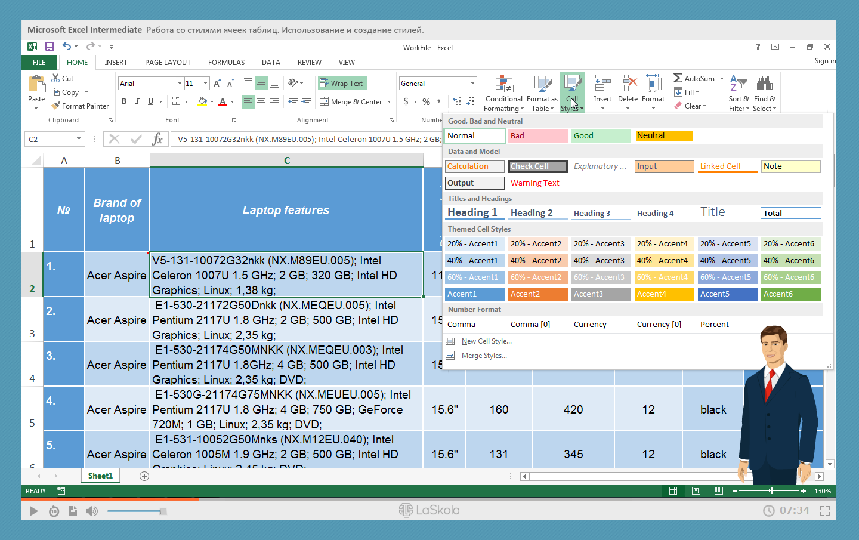Expand the font name dropdown showing Arial
859x540 pixels.
(180, 84)
